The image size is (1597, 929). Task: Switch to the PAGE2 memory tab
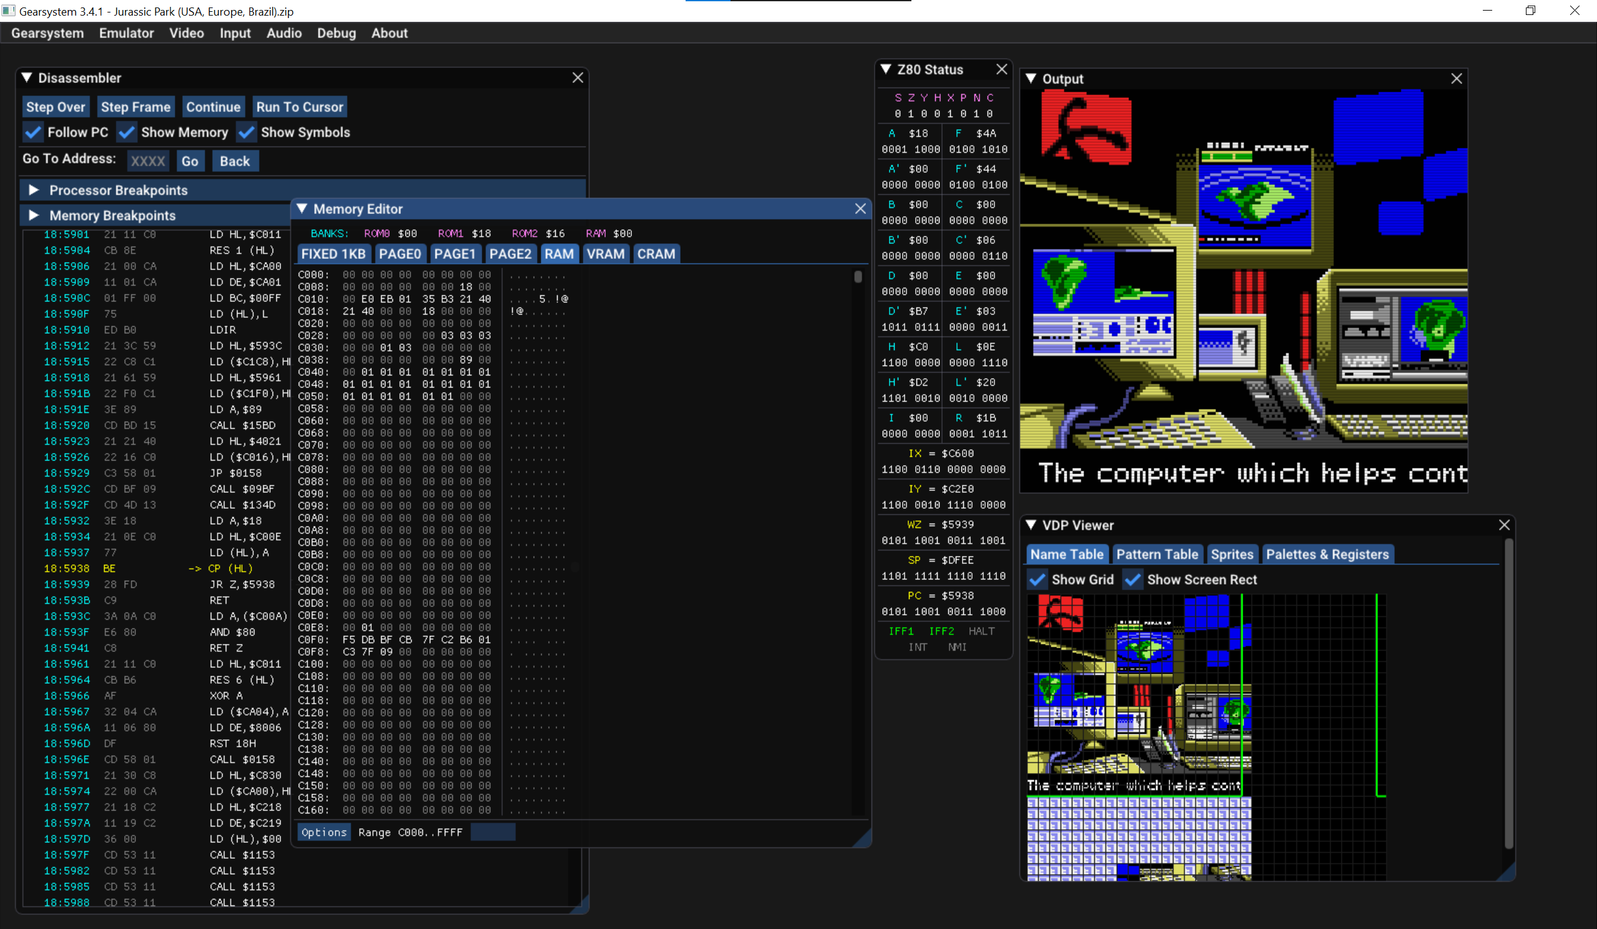tap(510, 253)
